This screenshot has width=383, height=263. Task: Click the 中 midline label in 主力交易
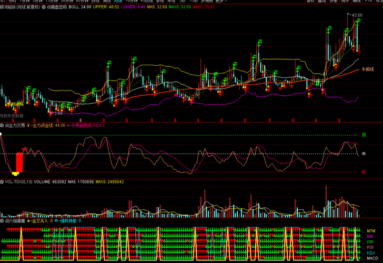(363, 153)
